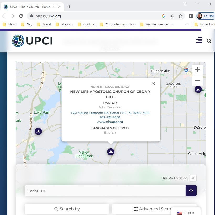Reload the upci.org page
Image resolution: width=215 pixels, height=215 pixels.
tap(21, 16)
